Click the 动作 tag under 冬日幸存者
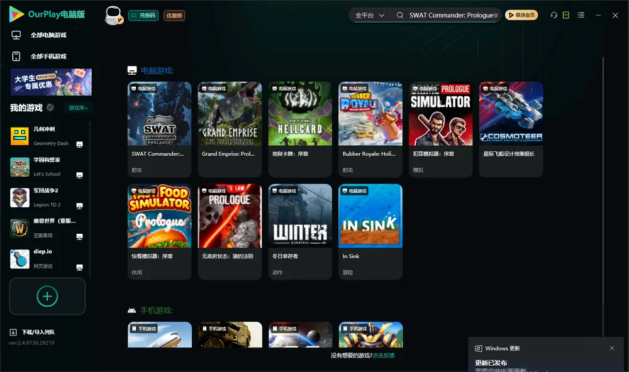 point(277,272)
